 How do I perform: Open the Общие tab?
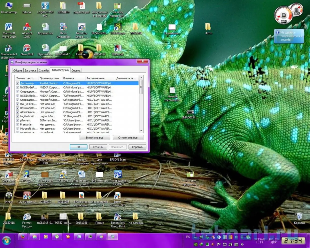click(x=17, y=70)
